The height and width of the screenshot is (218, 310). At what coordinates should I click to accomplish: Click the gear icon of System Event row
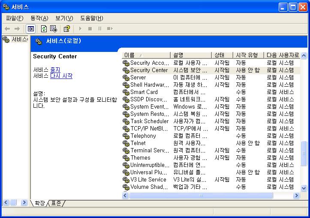[x=126, y=107]
